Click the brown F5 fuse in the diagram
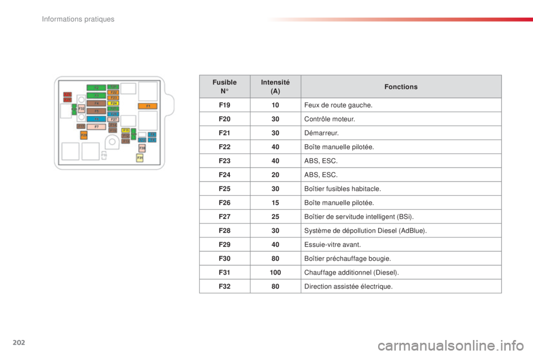 pyautogui.click(x=96, y=111)
